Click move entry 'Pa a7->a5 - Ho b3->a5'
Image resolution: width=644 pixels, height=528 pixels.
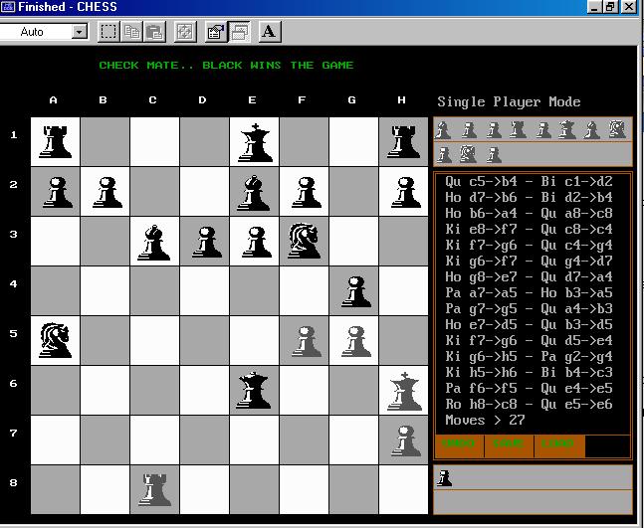[x=529, y=293]
